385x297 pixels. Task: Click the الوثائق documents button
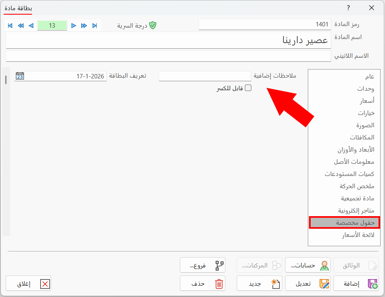coord(356,265)
